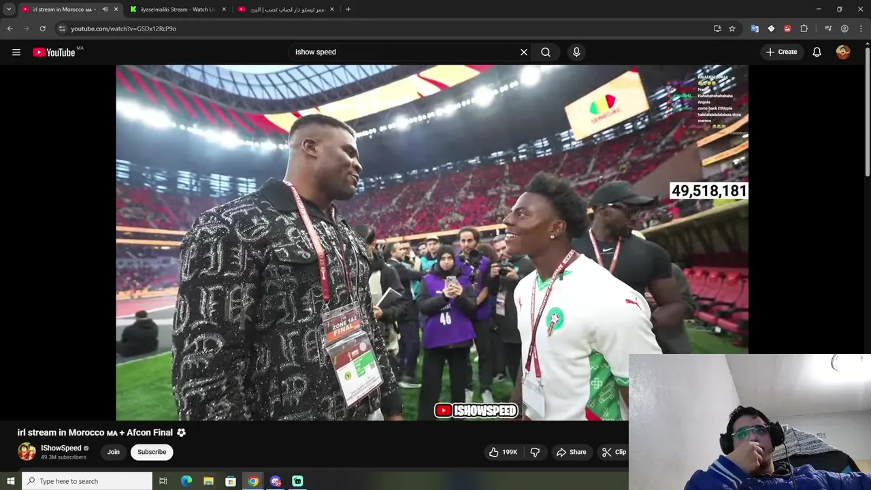Open the Windows Start menu
This screenshot has width=871, height=490.
pos(10,481)
